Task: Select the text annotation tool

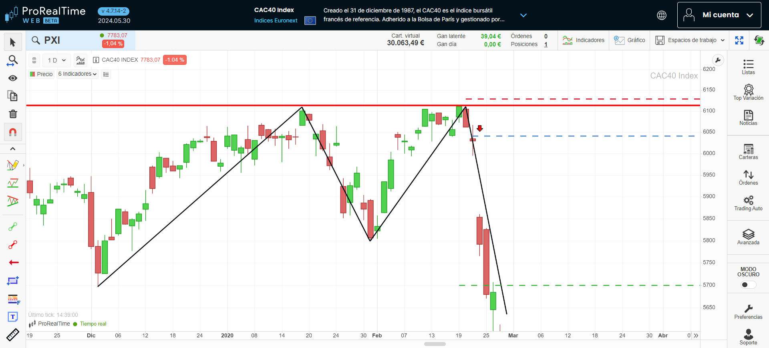Action: click(x=13, y=317)
